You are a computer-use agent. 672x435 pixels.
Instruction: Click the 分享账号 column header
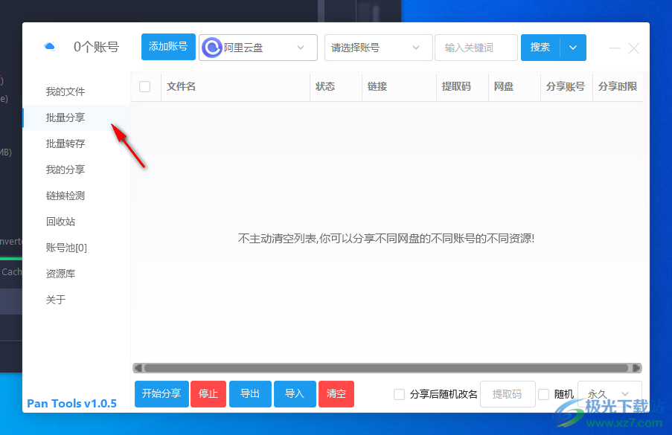point(566,86)
